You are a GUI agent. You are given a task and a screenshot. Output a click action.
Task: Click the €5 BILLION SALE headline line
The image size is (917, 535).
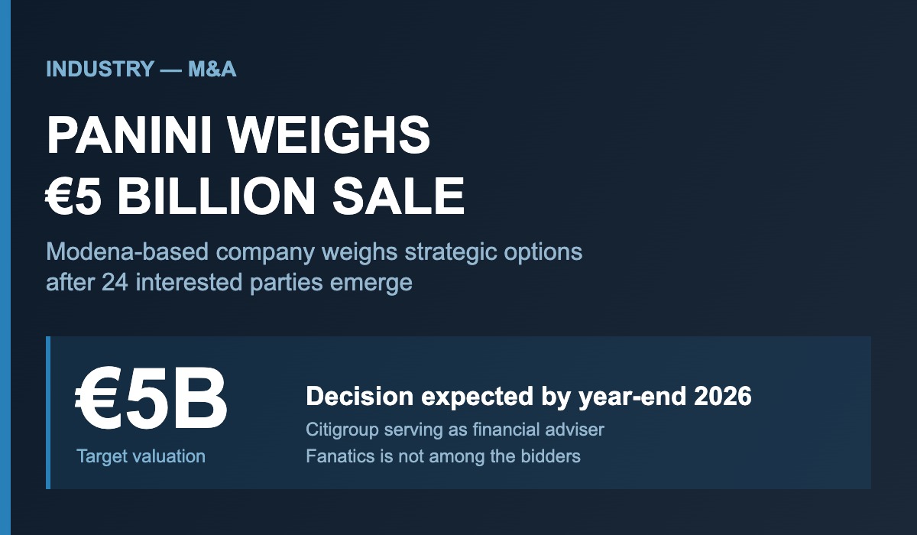pyautogui.click(x=255, y=196)
